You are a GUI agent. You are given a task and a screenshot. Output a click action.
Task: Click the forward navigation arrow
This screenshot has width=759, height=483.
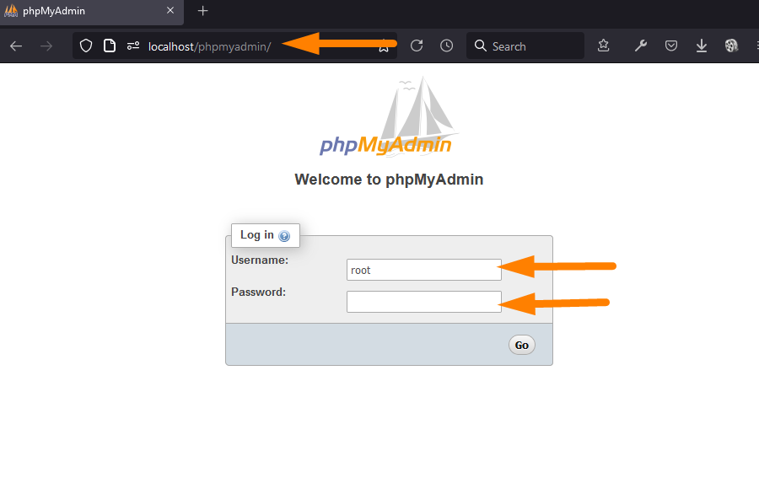coord(46,46)
